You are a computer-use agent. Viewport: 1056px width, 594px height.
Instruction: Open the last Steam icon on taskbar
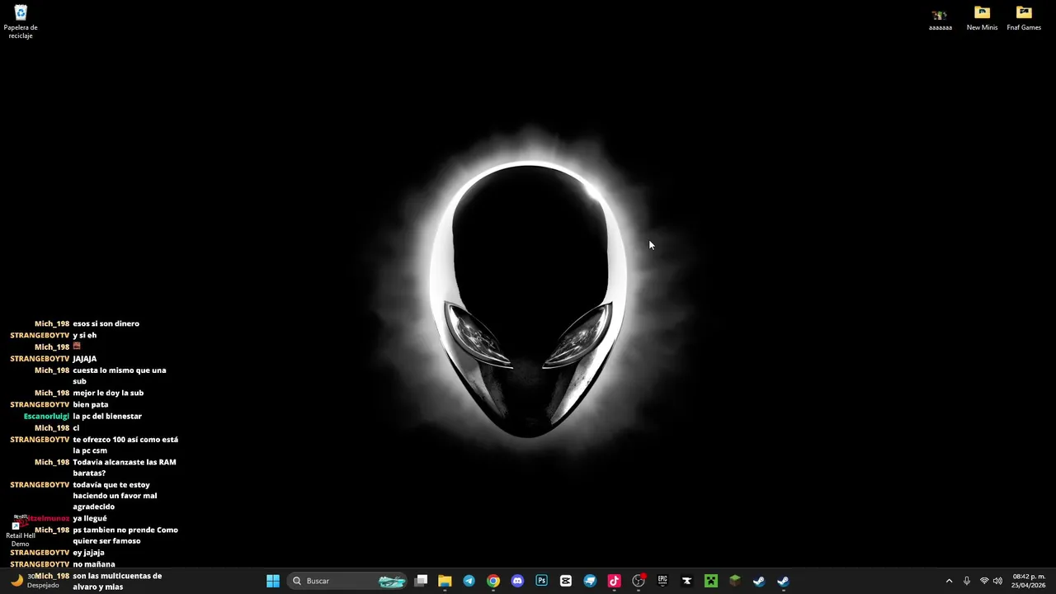783,581
